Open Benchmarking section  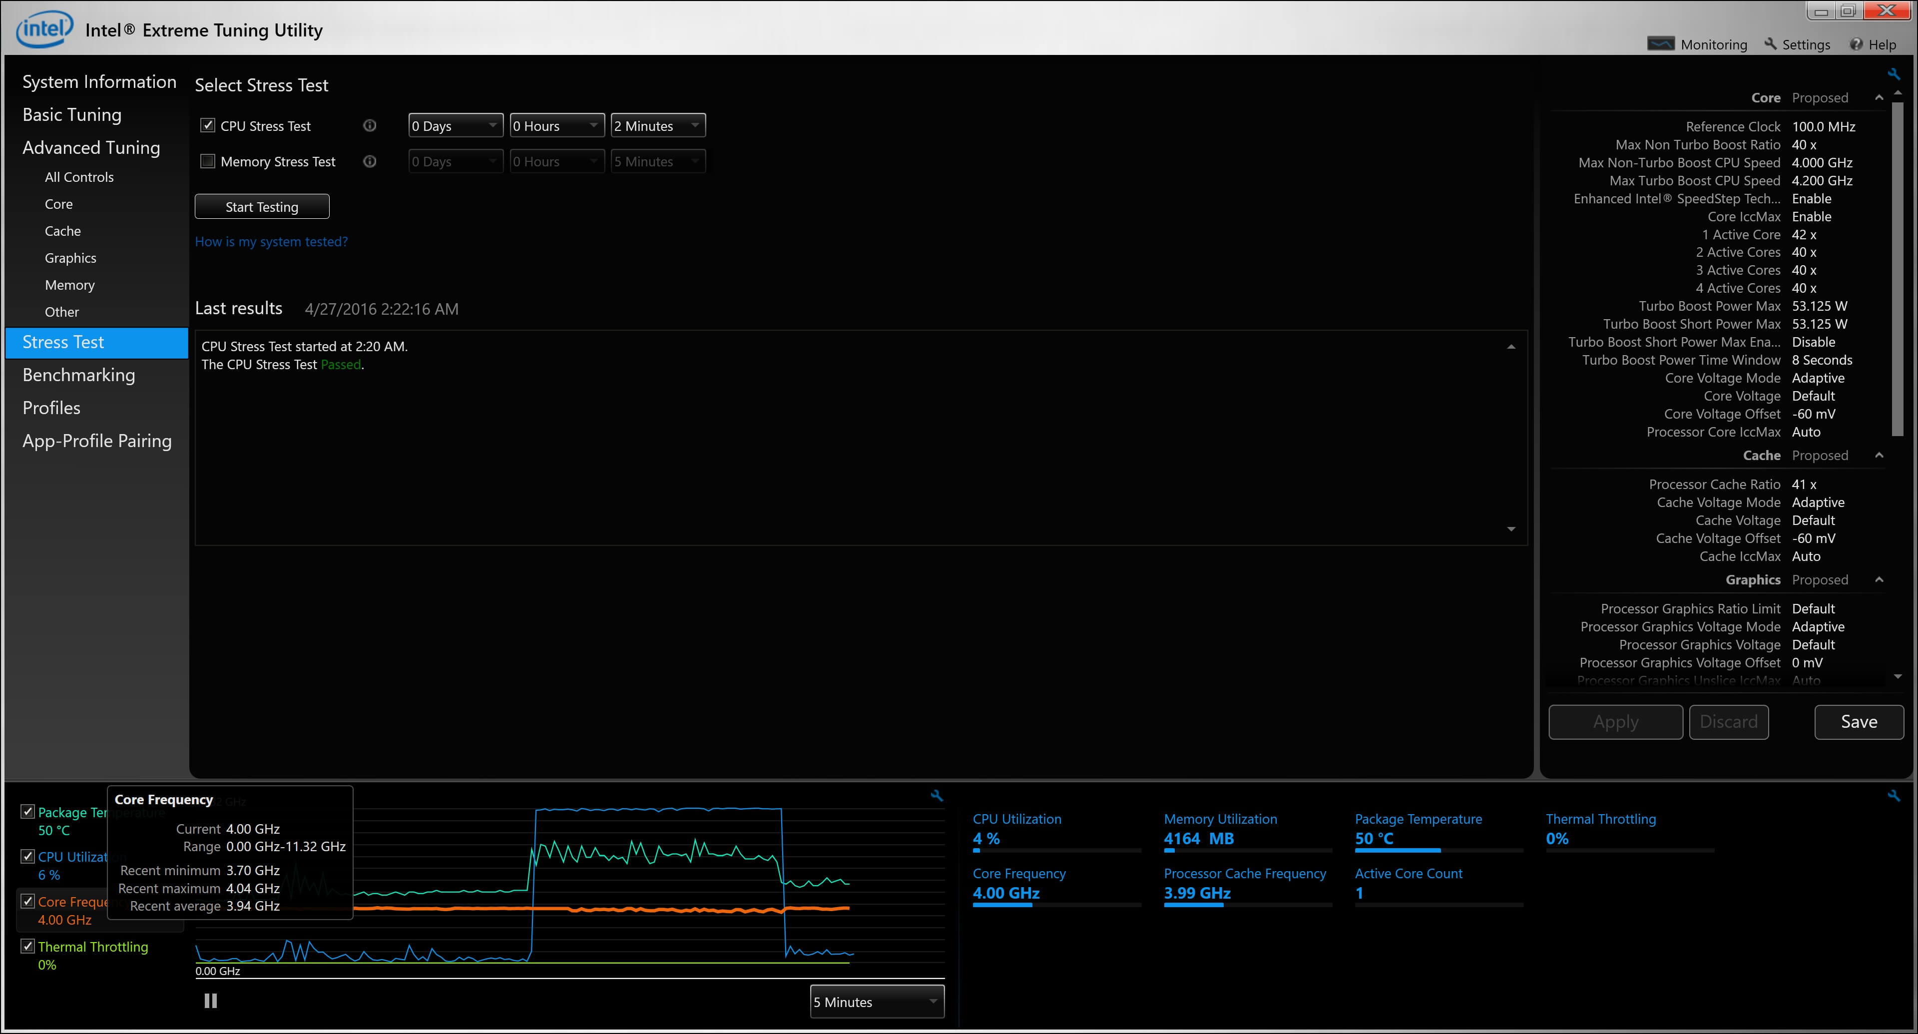click(x=78, y=375)
